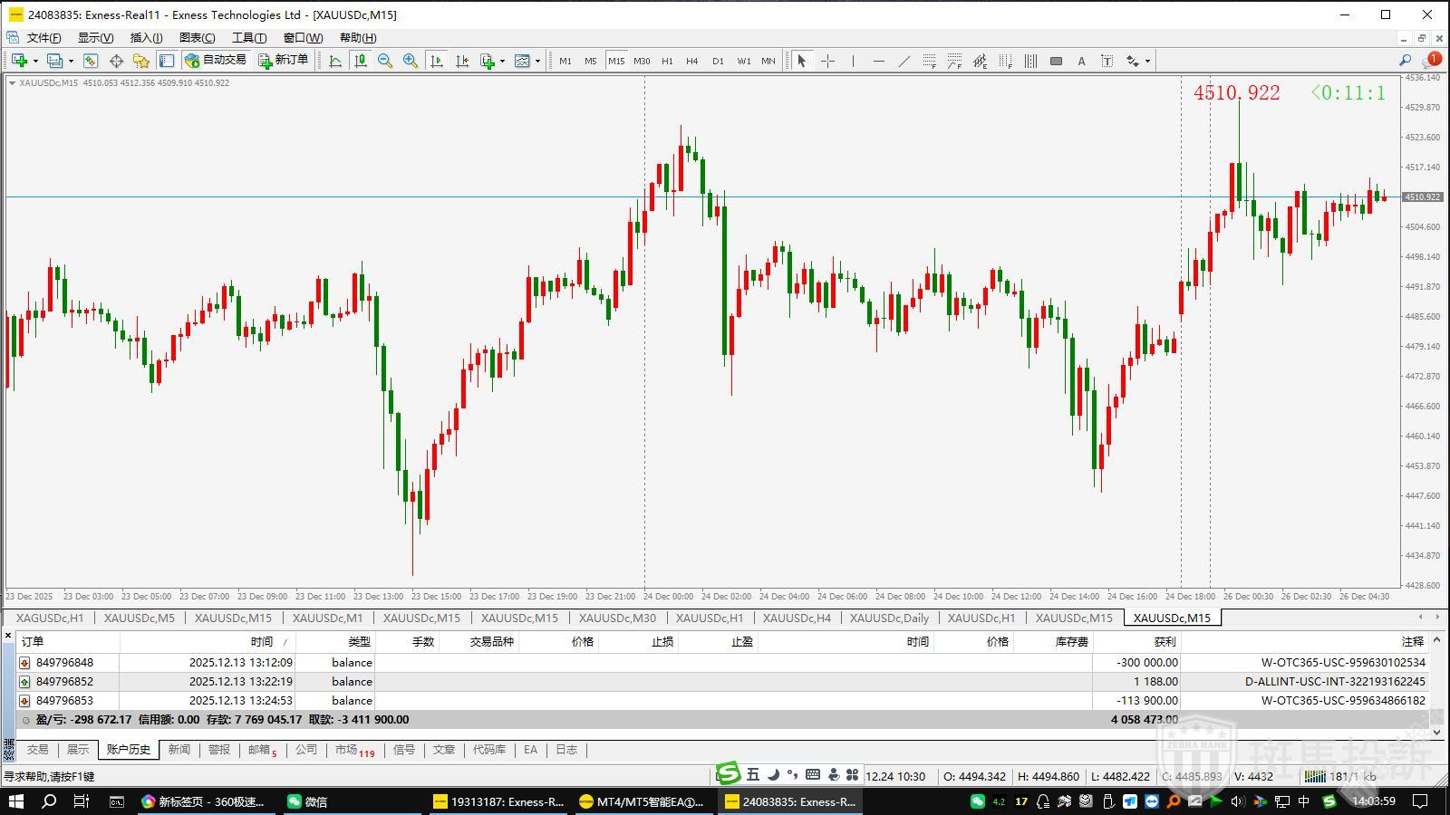Click the 时间 column header to sort
Screen dimensions: 1450x815
pyautogui.click(x=262, y=641)
